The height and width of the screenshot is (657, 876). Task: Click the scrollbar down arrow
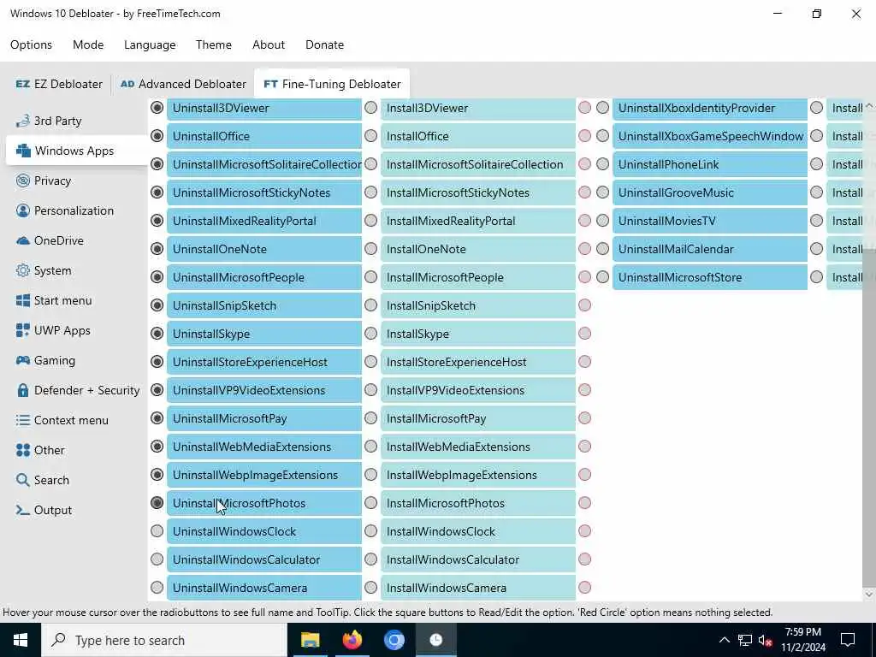[869, 595]
